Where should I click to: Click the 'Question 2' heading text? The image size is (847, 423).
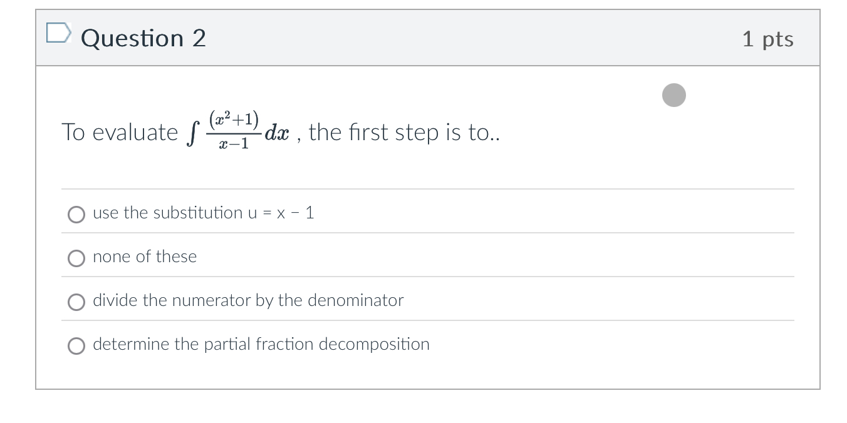tap(143, 38)
